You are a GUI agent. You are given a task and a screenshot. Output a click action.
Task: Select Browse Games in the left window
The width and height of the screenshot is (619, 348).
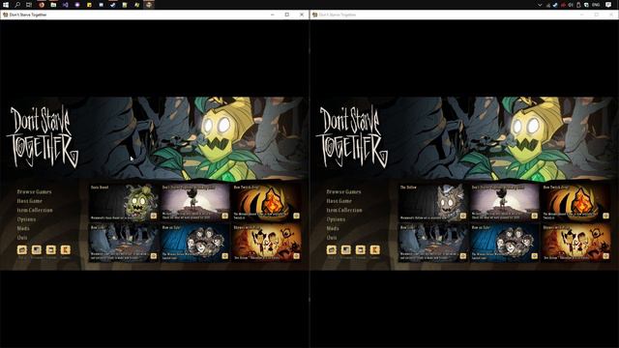[34, 191]
